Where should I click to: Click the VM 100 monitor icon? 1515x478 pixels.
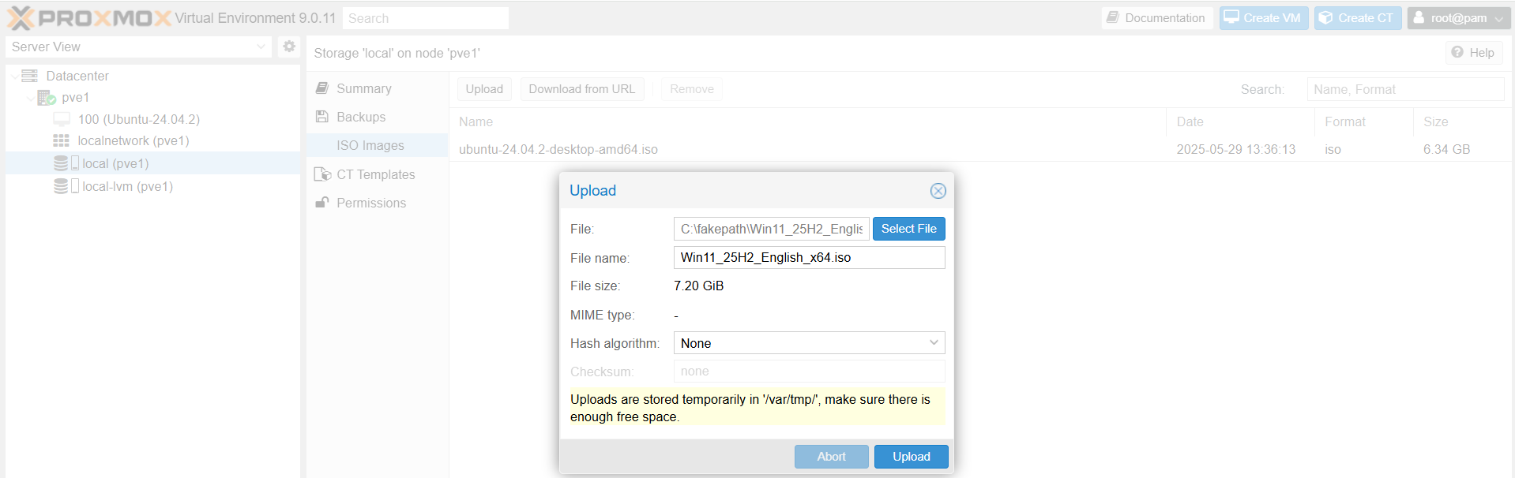pyautogui.click(x=62, y=119)
